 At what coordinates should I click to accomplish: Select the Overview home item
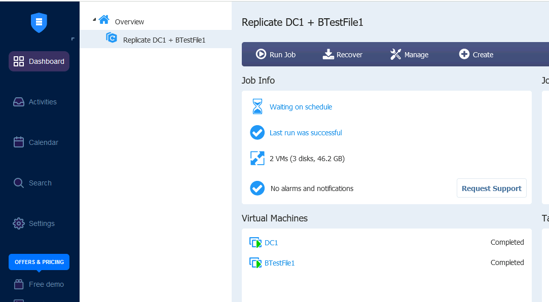(x=121, y=21)
